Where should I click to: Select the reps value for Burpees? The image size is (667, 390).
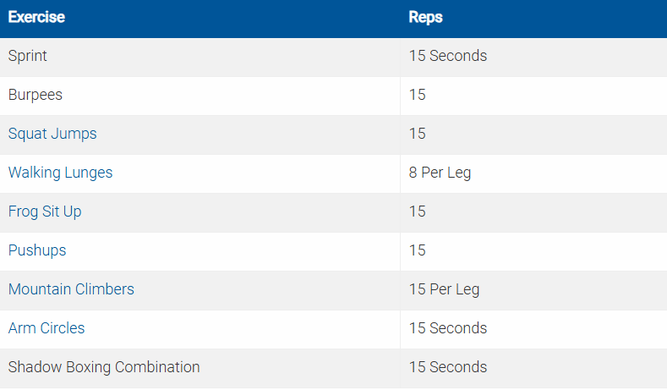click(x=417, y=95)
